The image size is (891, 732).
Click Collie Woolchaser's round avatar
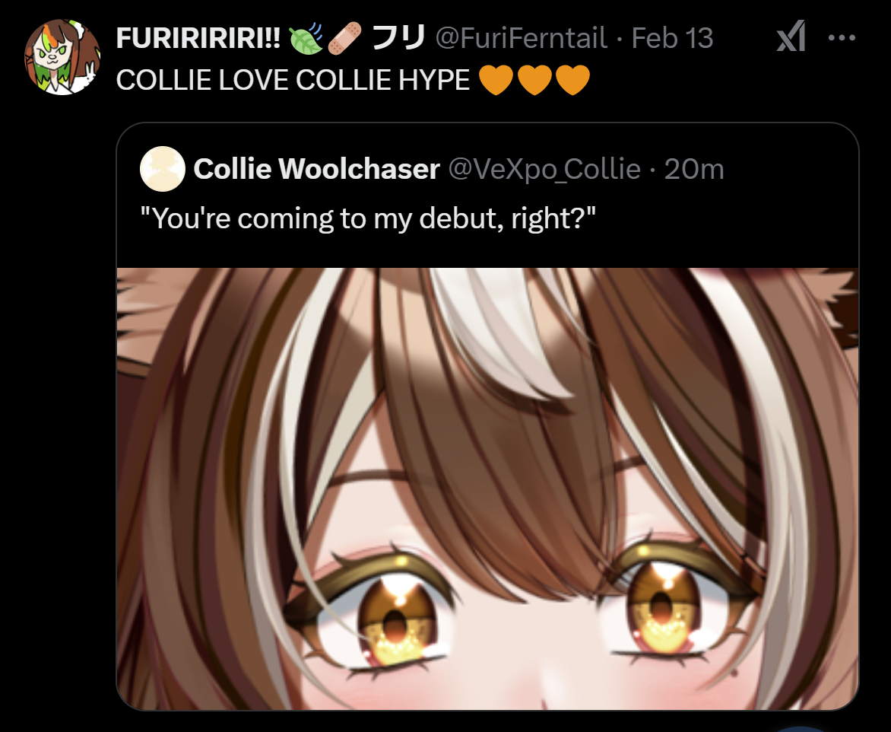click(163, 168)
